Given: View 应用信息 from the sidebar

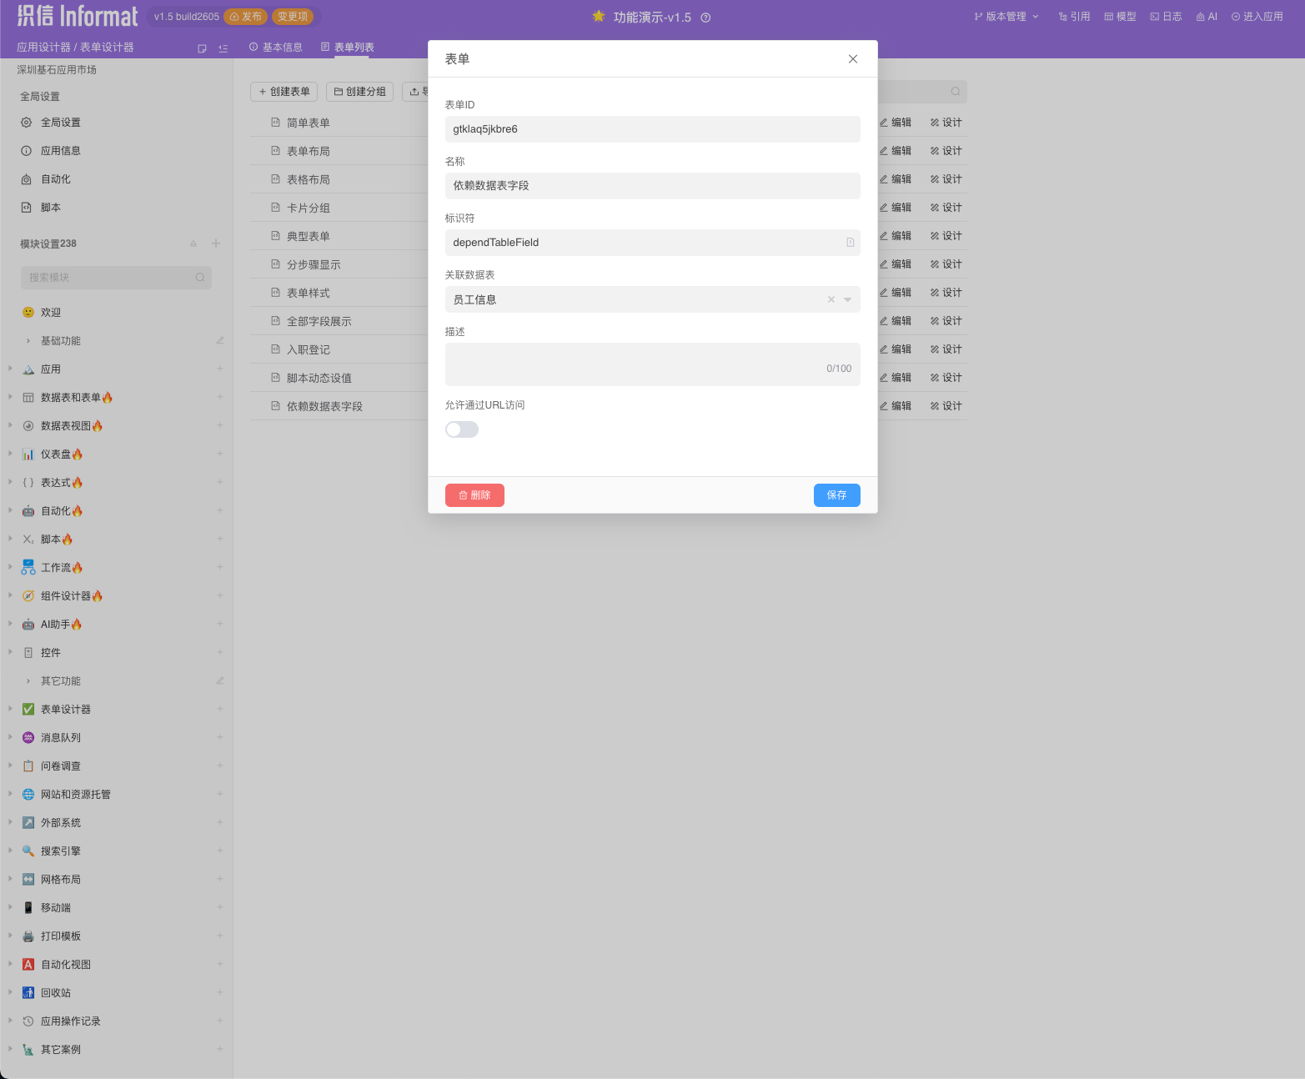Looking at the screenshot, I should coord(59,150).
